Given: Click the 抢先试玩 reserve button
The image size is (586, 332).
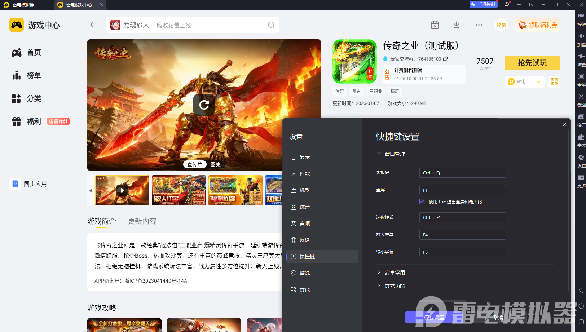Looking at the screenshot, I should click(532, 62).
